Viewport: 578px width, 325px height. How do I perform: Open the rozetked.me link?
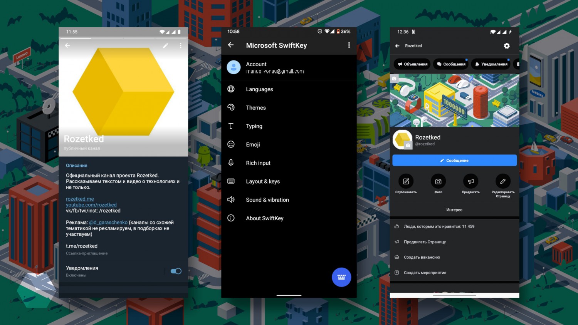[x=80, y=199]
